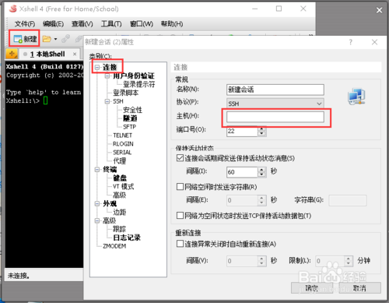The width and height of the screenshot is (389, 303).
Task: Click the dialog help question mark
Action: [351, 42]
